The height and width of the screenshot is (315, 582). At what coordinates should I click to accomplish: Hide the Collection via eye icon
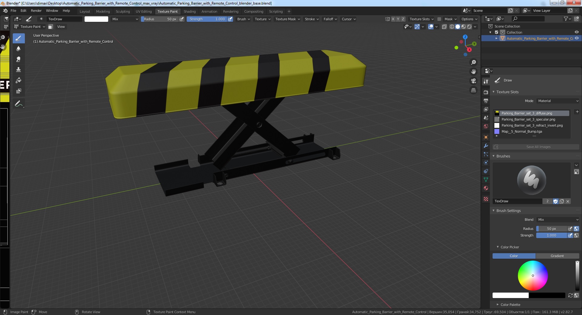577,32
